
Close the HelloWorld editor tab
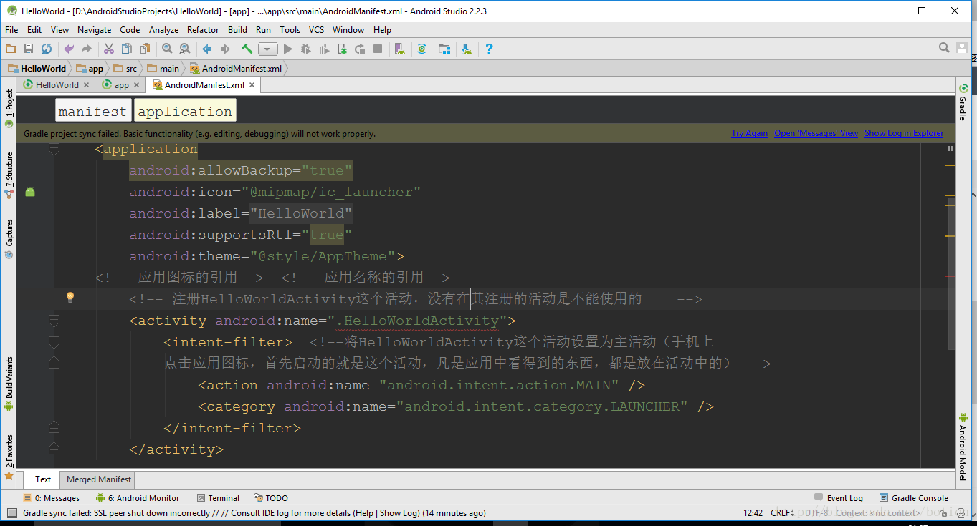pyautogui.click(x=87, y=84)
